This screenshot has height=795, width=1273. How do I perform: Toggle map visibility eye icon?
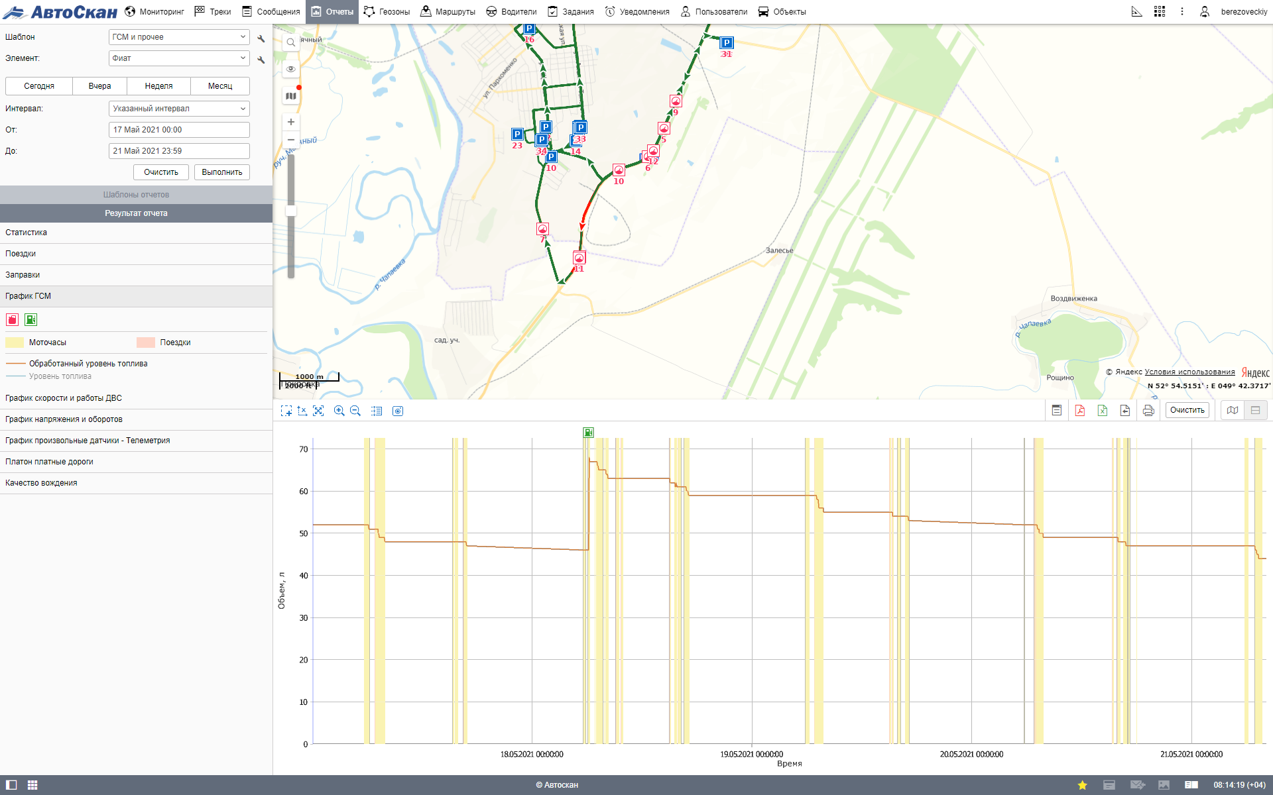coord(291,69)
